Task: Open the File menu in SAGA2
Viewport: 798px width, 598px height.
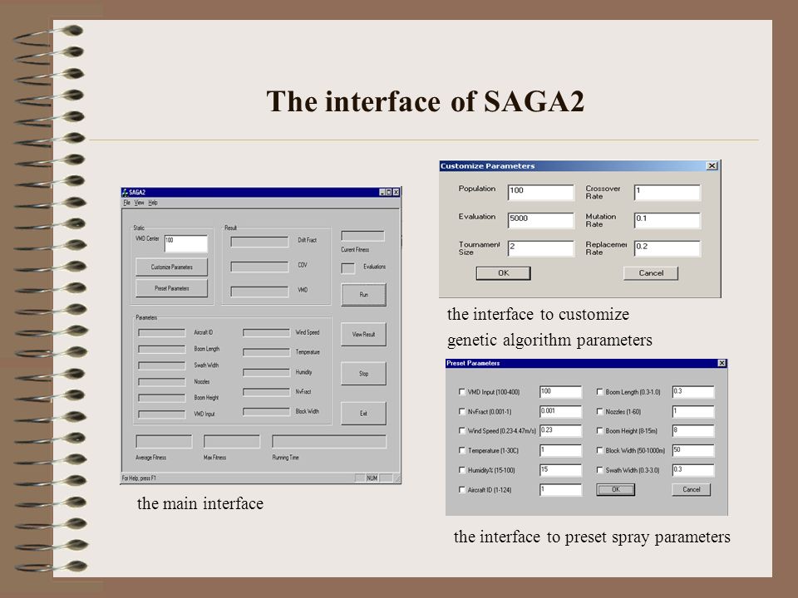Action: [x=126, y=203]
